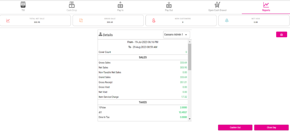Select the Pay In icon
The width and height of the screenshot is (290, 133).
[120, 5]
